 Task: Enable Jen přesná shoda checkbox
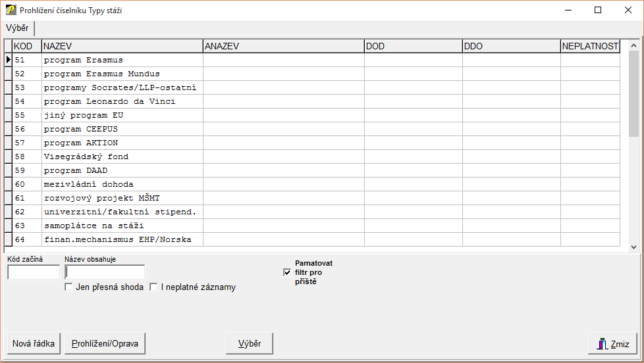pos(68,287)
